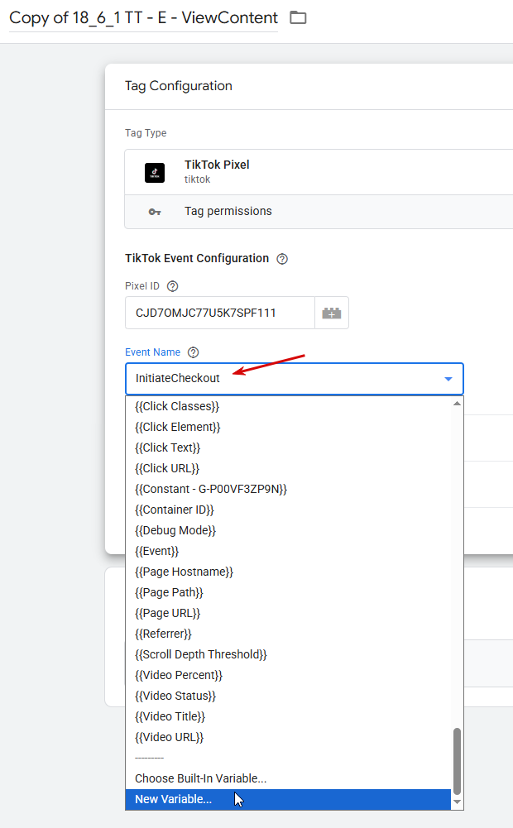Select {{Scroll Depth Threshold}} variable

[201, 654]
